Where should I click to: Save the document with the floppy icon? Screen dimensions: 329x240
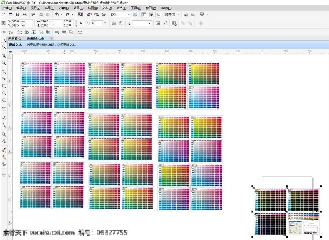[x=18, y=14]
